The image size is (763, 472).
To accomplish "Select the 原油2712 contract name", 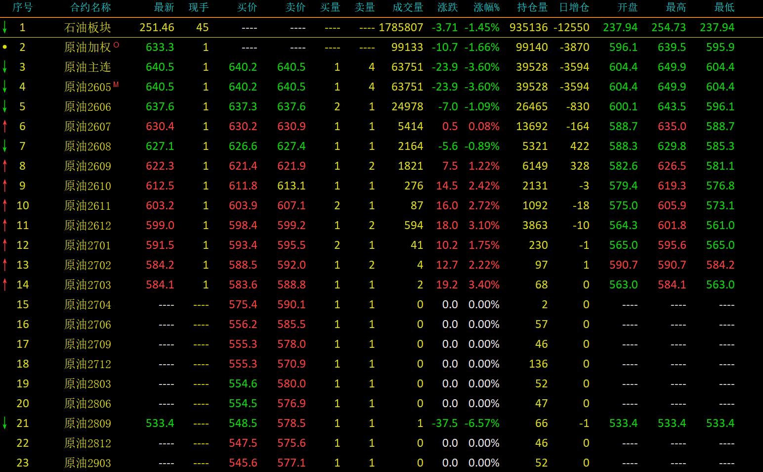I will (x=87, y=364).
